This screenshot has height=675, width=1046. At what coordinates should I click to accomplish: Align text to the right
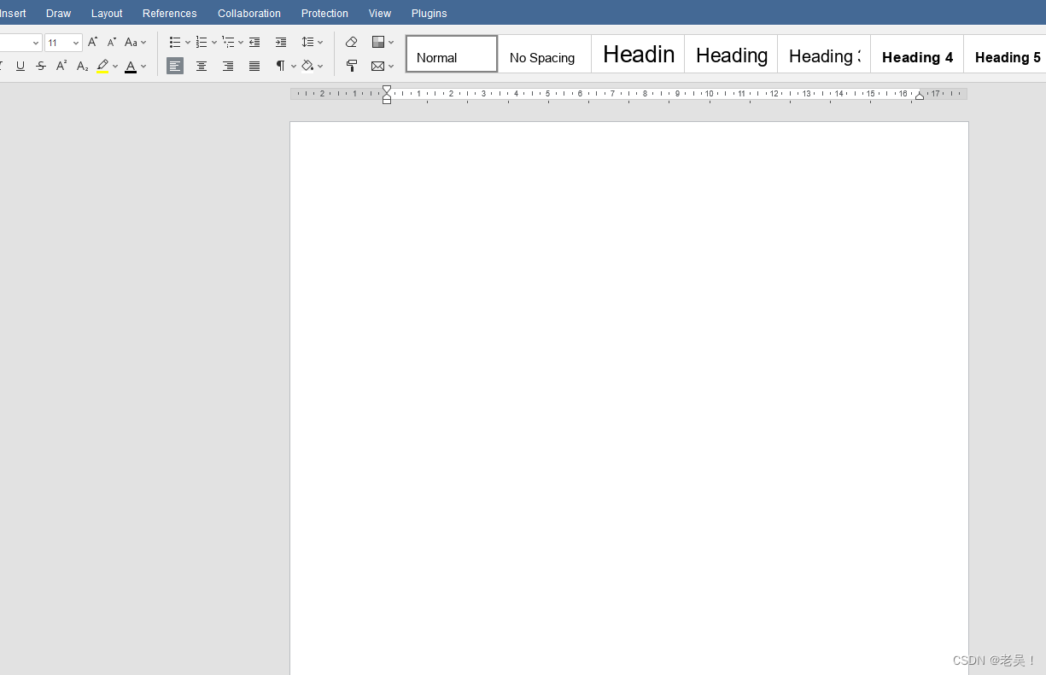(x=228, y=66)
